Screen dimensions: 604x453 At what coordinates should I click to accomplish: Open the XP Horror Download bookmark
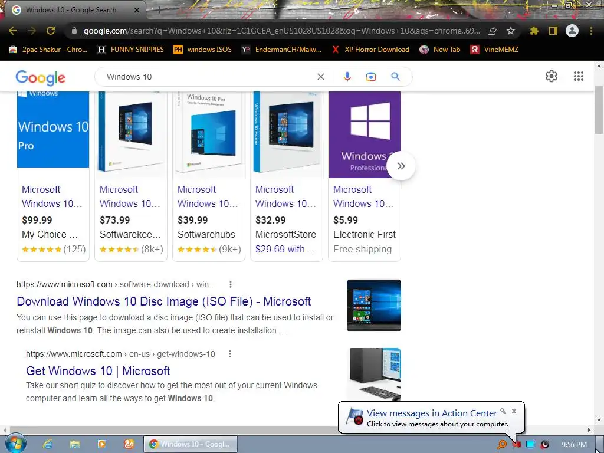coord(370,50)
